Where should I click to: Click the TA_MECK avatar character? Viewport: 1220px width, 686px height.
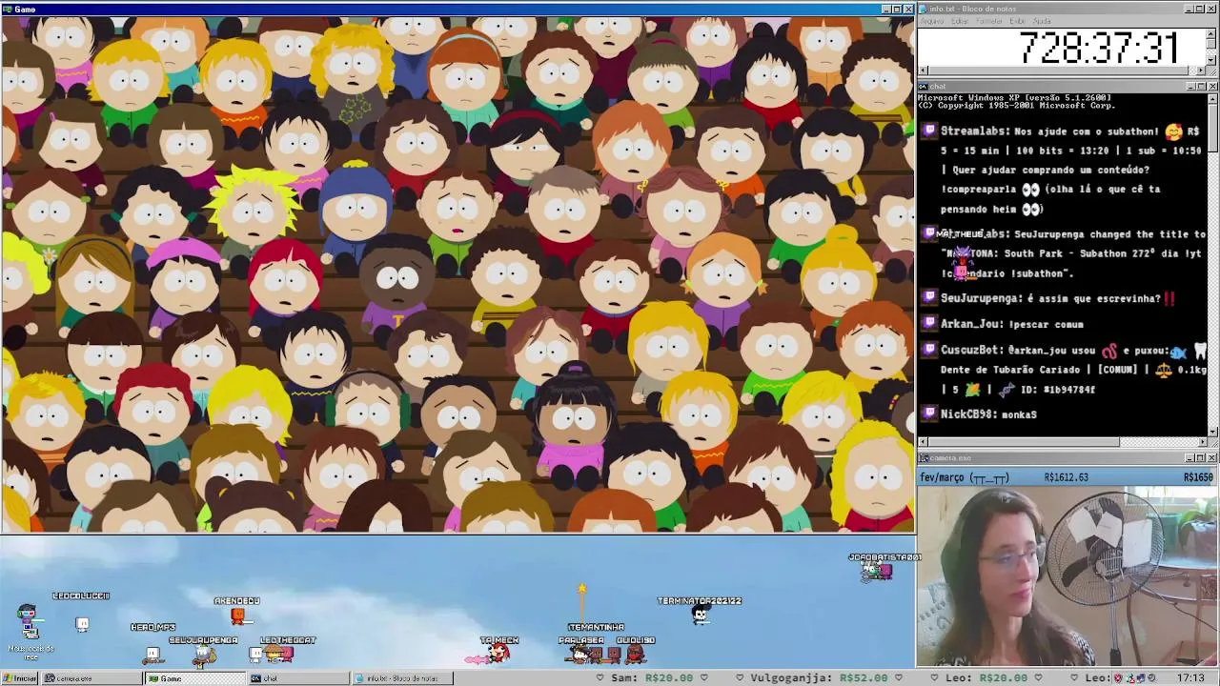click(498, 652)
